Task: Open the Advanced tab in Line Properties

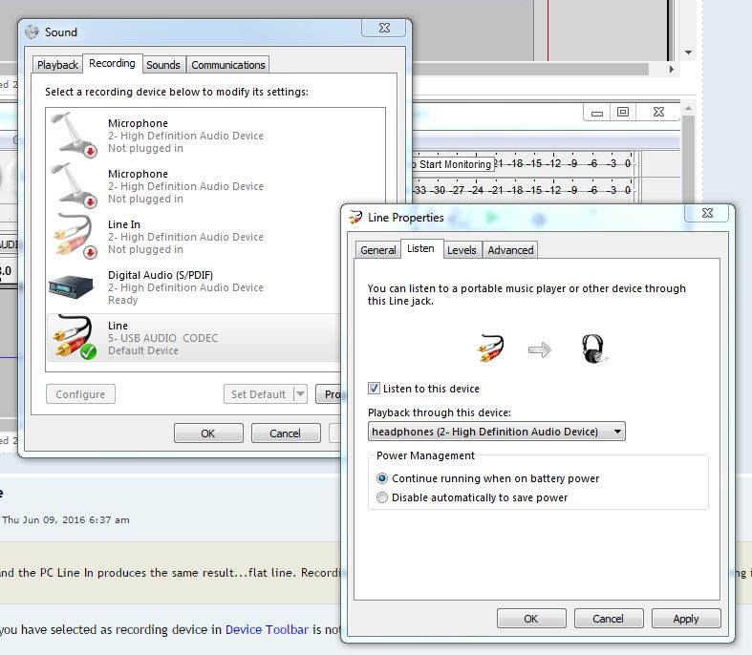Action: click(510, 250)
